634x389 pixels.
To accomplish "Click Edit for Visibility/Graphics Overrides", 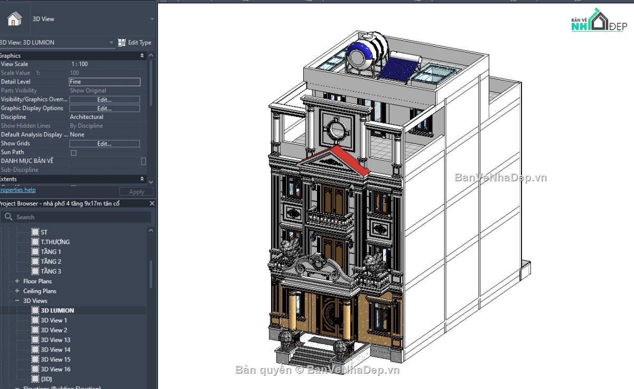I will (x=105, y=99).
